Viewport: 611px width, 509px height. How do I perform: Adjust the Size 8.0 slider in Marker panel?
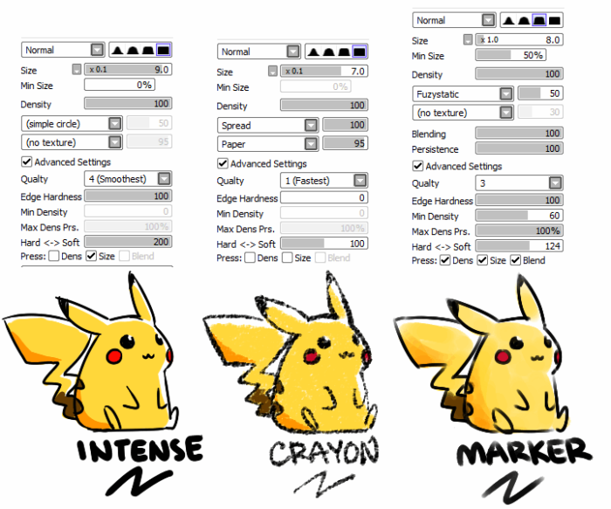[x=519, y=39]
